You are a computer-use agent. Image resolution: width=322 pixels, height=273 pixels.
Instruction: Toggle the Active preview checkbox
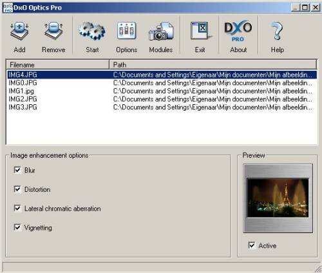tap(252, 245)
